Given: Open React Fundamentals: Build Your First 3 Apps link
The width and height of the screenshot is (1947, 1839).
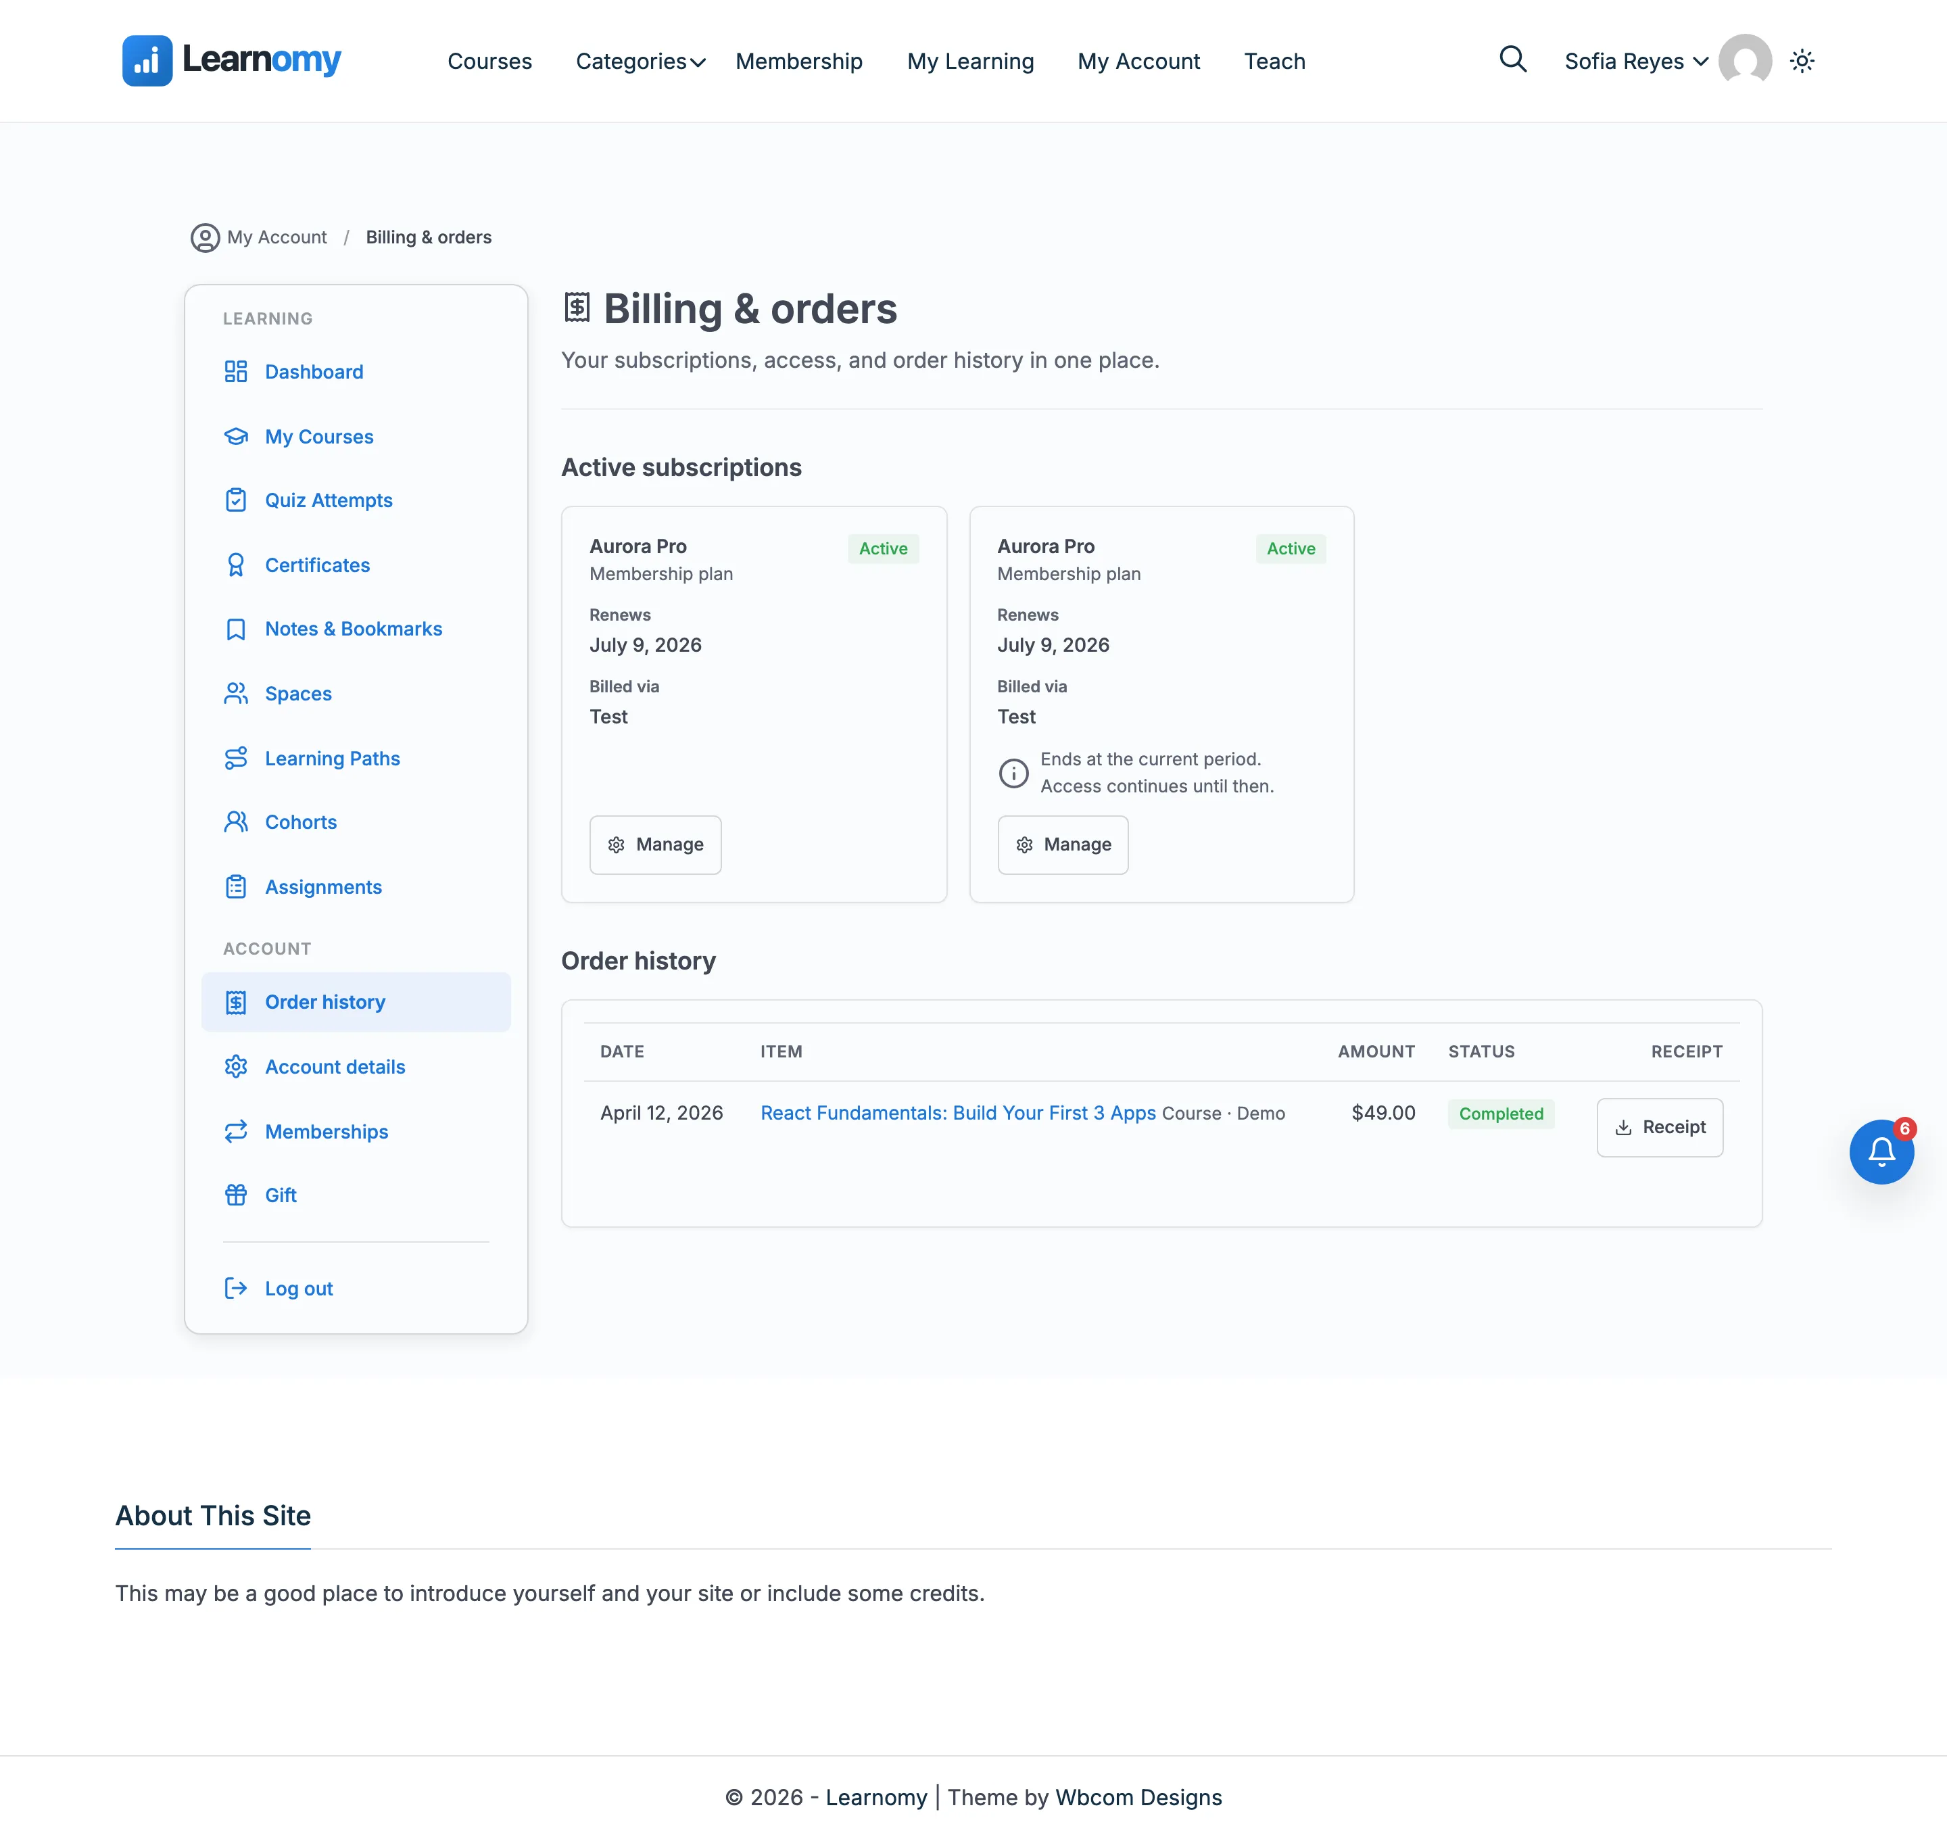Looking at the screenshot, I should (x=958, y=1113).
